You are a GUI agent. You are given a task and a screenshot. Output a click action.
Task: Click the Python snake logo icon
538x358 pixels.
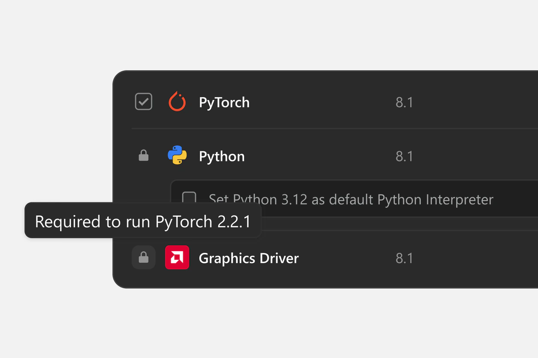[x=177, y=155]
